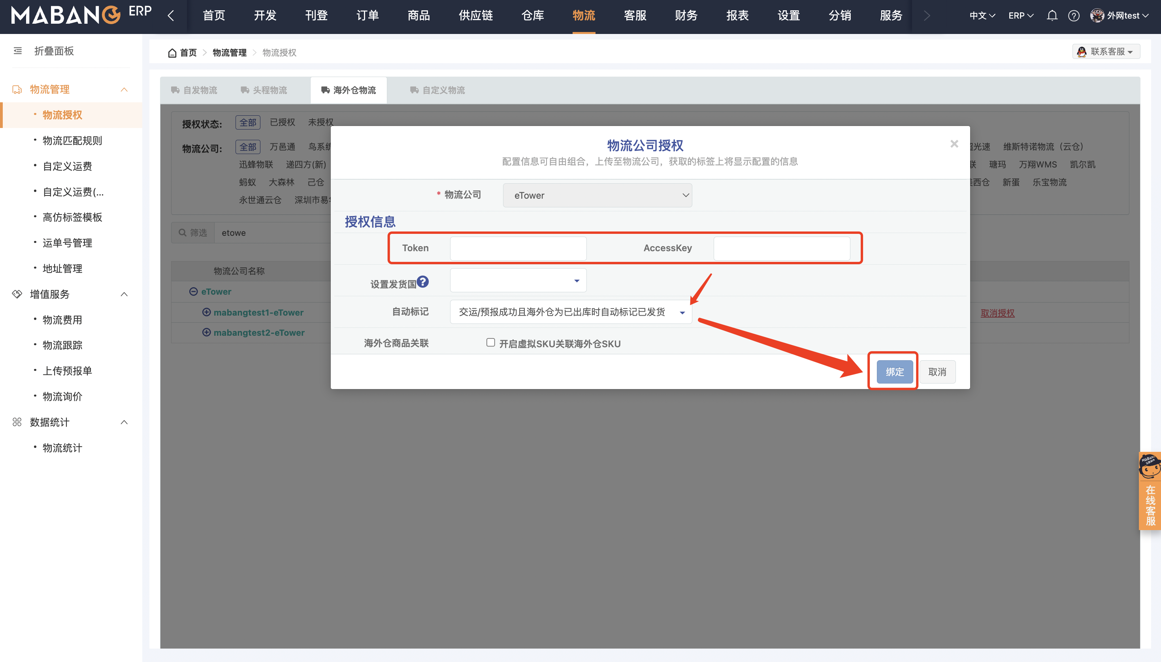Click the 数据统计 sidebar icon
Screen dimensions: 1161x662
tap(17, 422)
